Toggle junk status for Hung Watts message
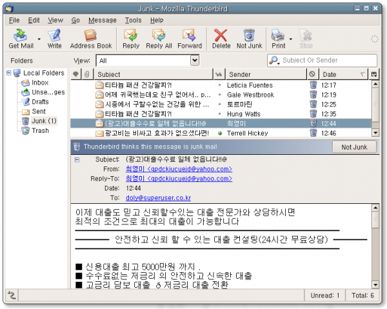The image size is (387, 309). coord(313,114)
